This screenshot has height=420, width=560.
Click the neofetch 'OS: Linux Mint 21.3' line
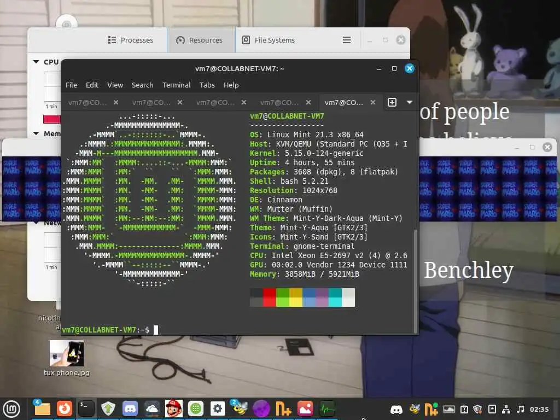click(x=306, y=135)
